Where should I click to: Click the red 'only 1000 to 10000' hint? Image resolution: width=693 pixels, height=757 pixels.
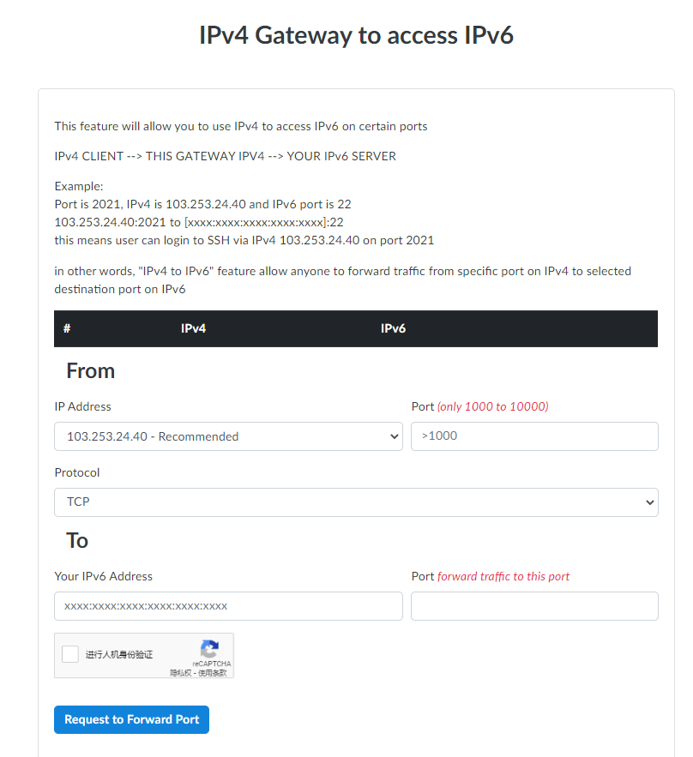493,406
